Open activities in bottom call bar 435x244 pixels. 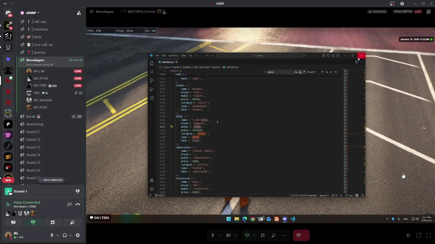[263, 235]
